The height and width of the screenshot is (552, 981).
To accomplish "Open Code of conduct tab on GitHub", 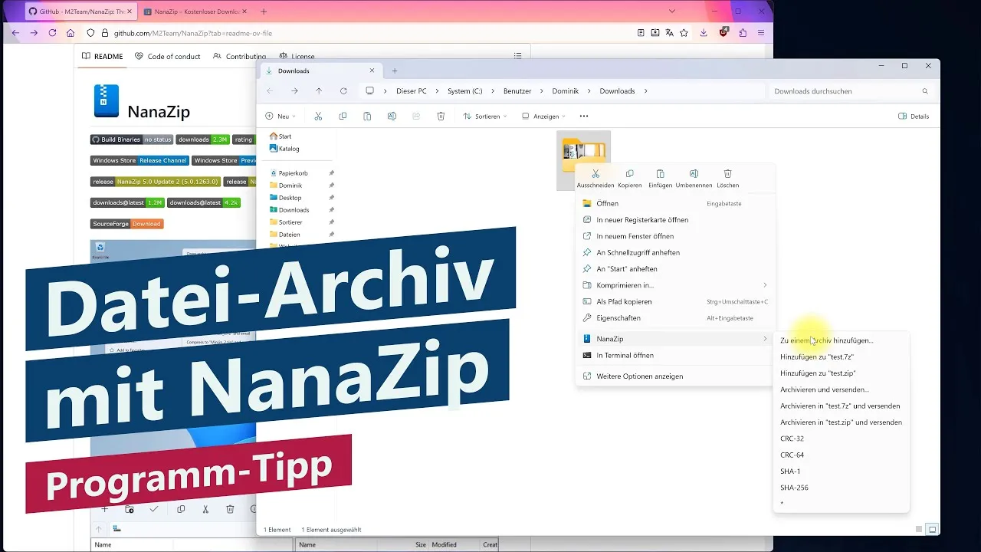I will [167, 56].
